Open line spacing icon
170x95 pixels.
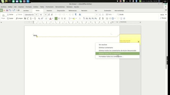(70, 18)
